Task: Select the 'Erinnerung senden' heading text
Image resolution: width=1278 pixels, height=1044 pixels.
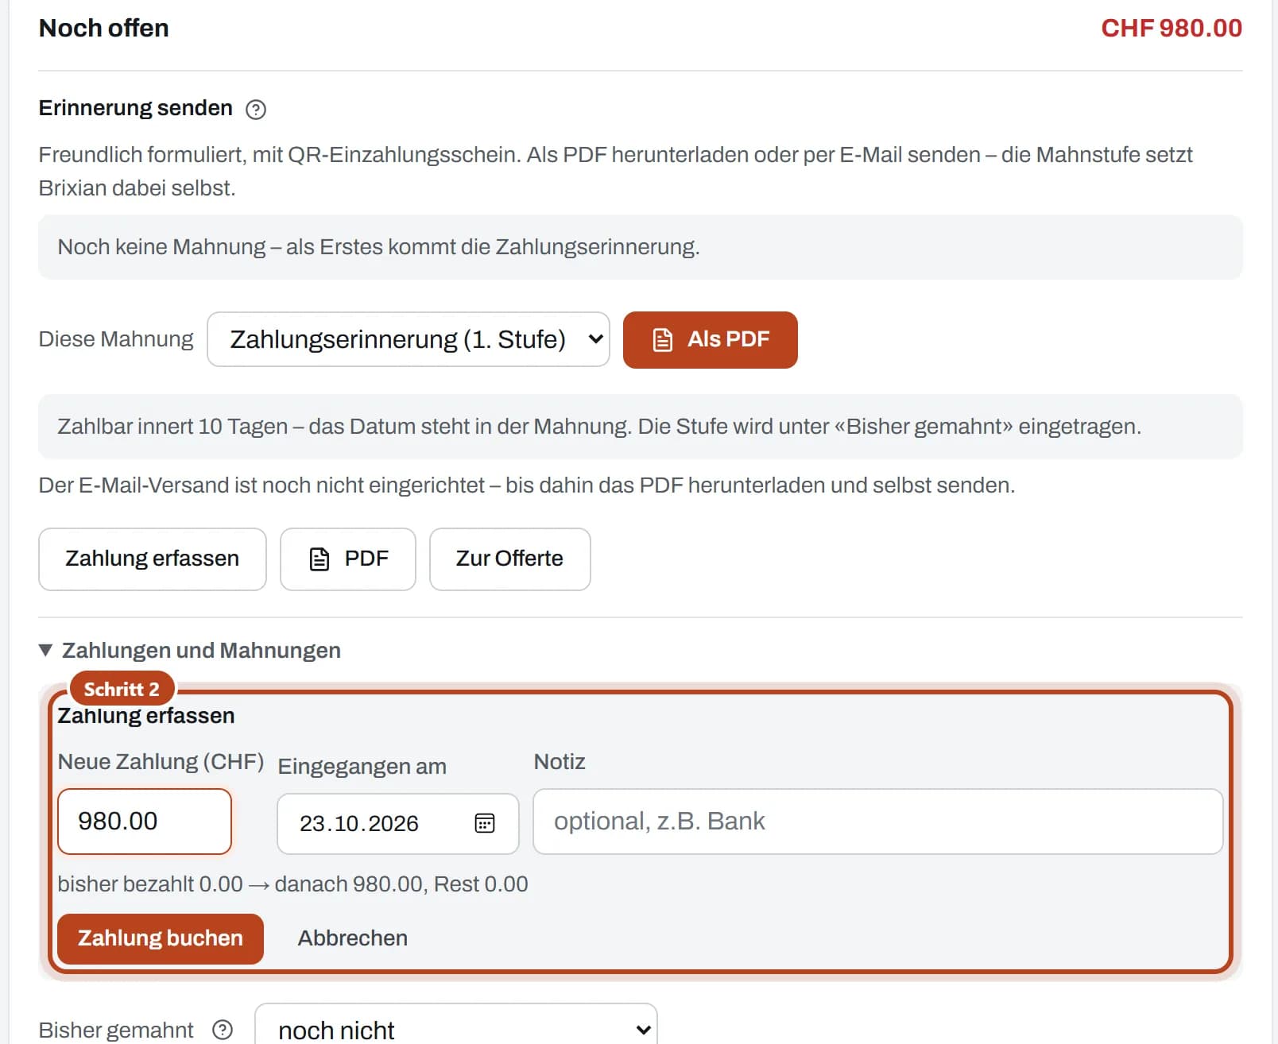Action: (x=136, y=108)
